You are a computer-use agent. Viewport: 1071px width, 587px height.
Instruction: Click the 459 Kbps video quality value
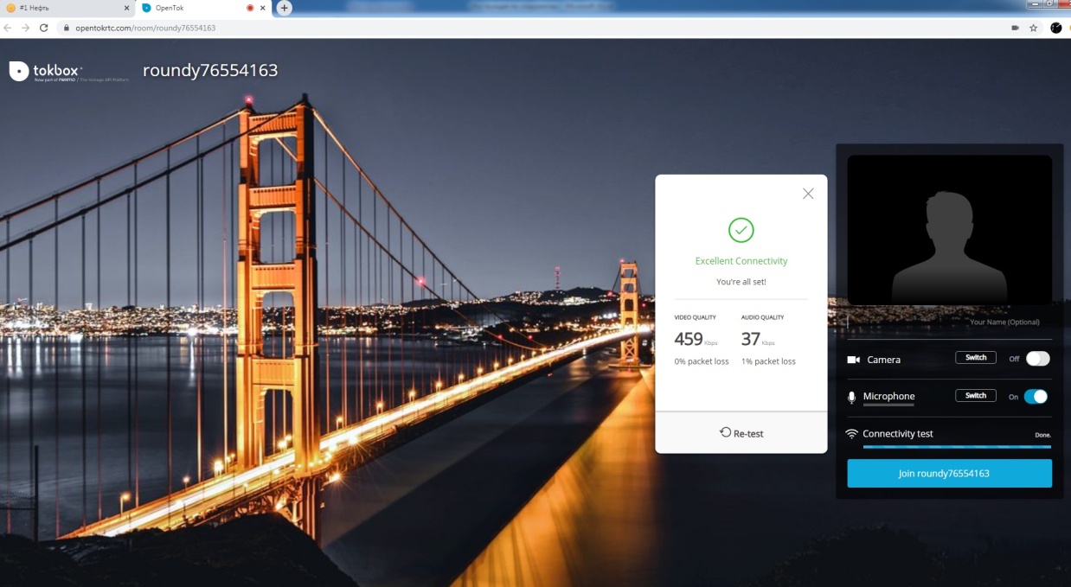pos(696,339)
